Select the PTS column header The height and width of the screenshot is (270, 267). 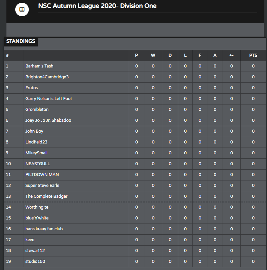coord(253,55)
